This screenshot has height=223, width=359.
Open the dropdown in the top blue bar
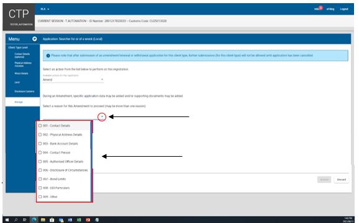click(x=45, y=9)
